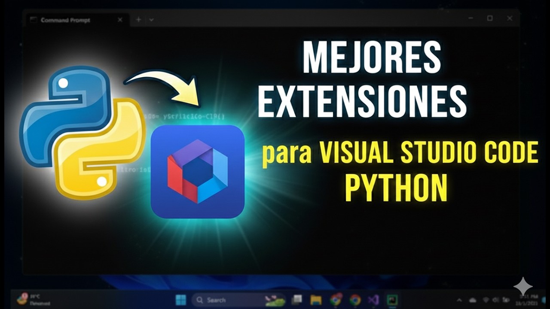The image size is (550, 309).
Task: Close the Command Prompt window
Action: point(509,18)
